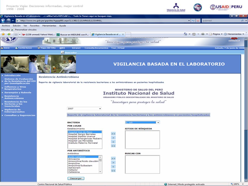Open Consultas y Sugerencias sidebar item

coord(20,115)
